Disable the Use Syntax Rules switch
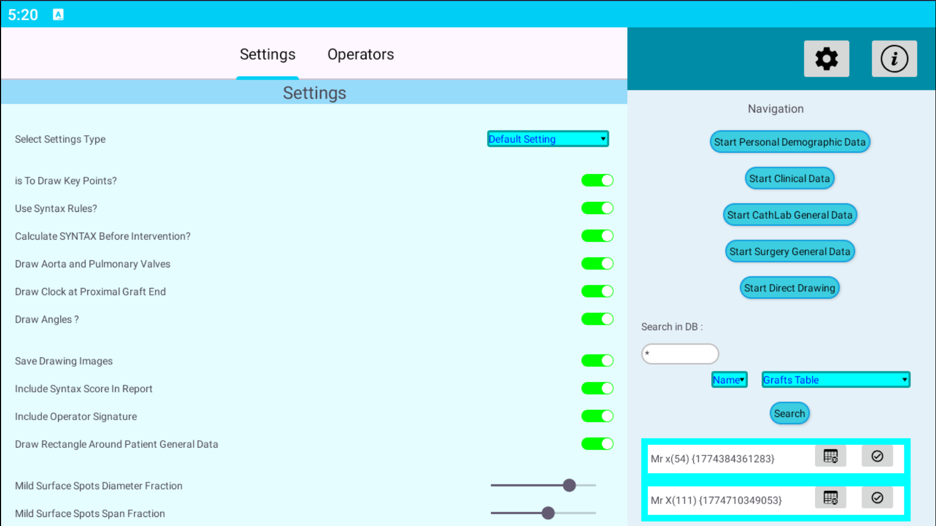This screenshot has height=526, width=936. pos(597,208)
